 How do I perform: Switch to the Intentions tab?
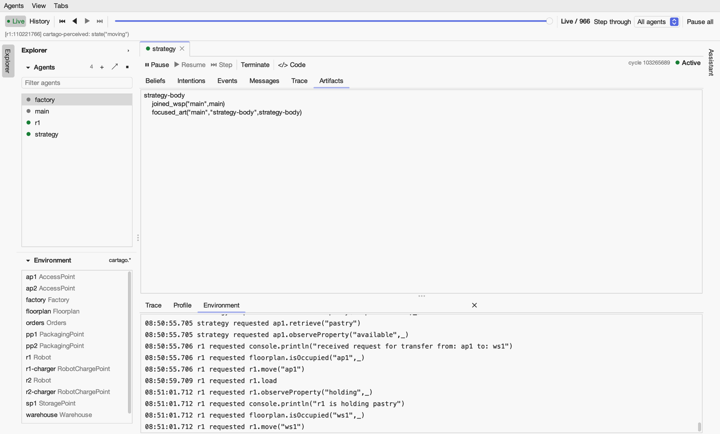[x=191, y=81]
